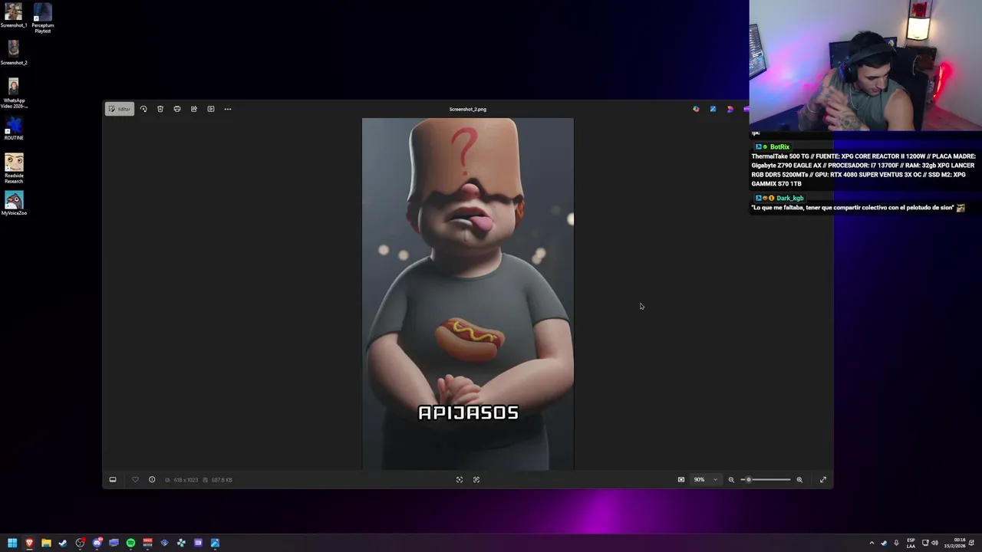Viewport: 982px width, 552px height.
Task: Open Discord from taskbar
Action: pos(97,543)
